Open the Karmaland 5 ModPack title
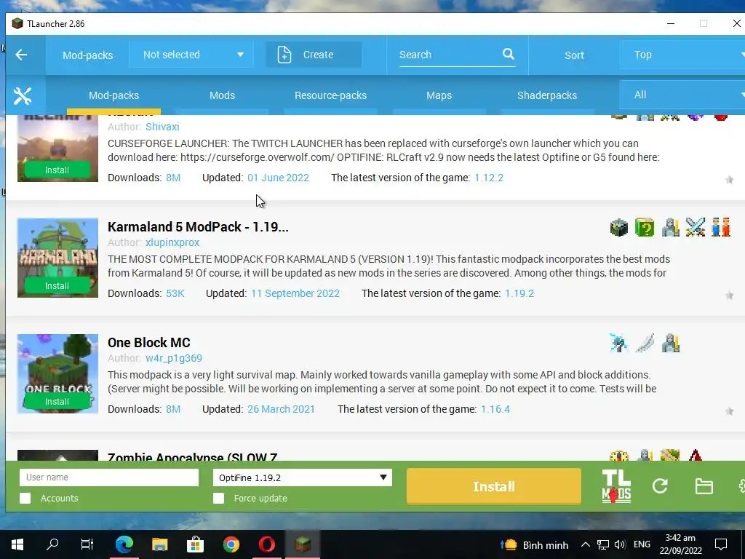Viewport: 745px width, 559px height. [x=198, y=227]
